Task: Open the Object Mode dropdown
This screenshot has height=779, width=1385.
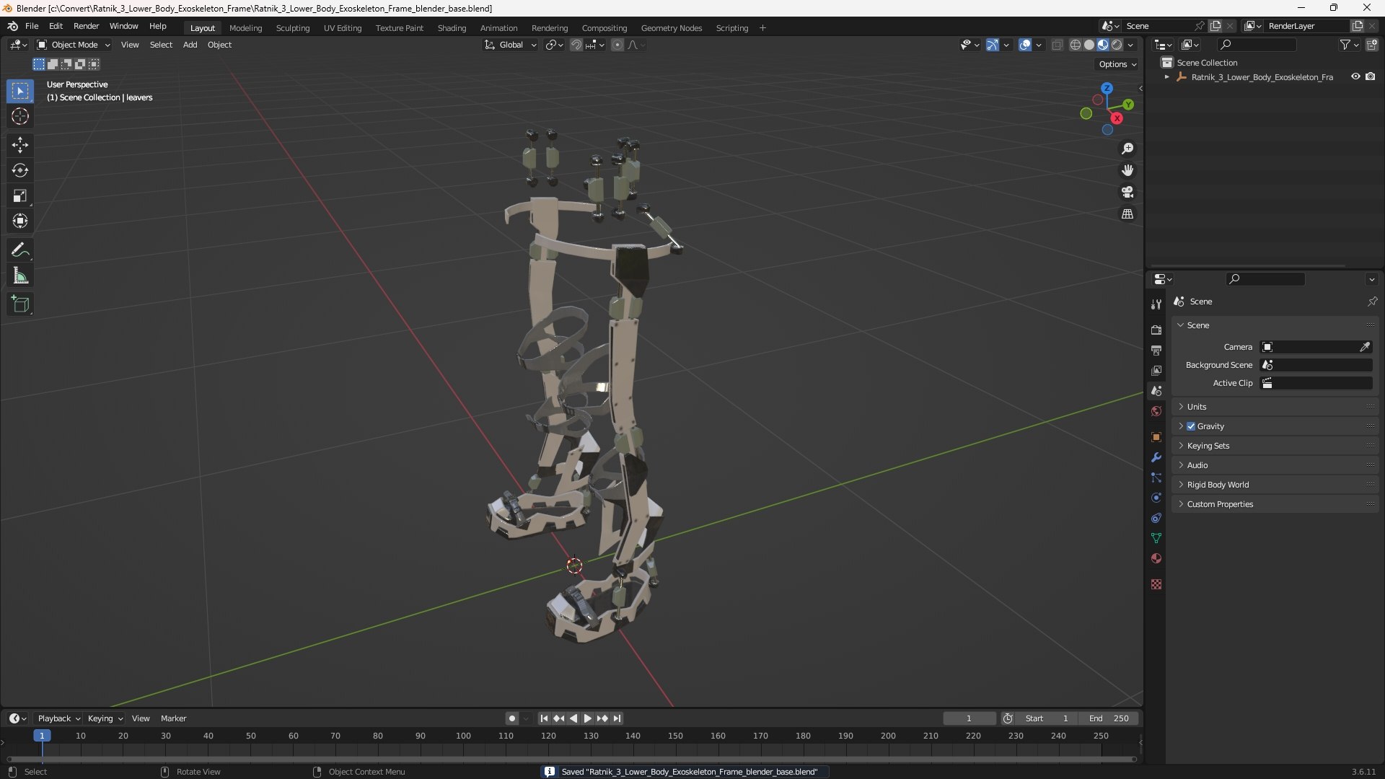Action: coord(74,45)
